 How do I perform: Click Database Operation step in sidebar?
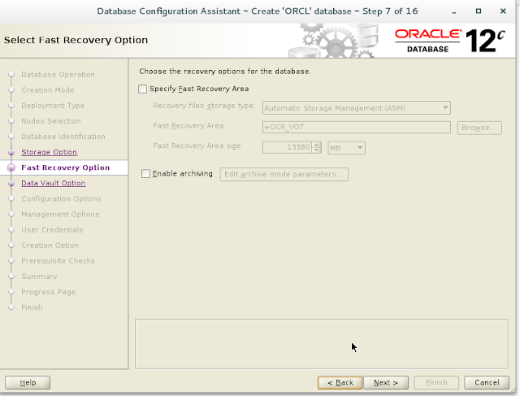tap(58, 74)
